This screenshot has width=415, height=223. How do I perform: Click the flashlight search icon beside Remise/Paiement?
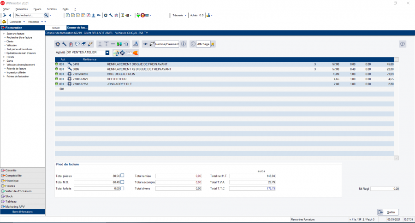point(152,44)
